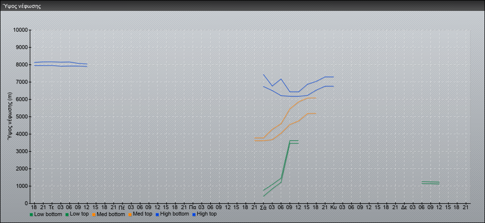Click the 2000 value on the y-axis
The width and height of the screenshot is (485, 223).
tap(22, 168)
